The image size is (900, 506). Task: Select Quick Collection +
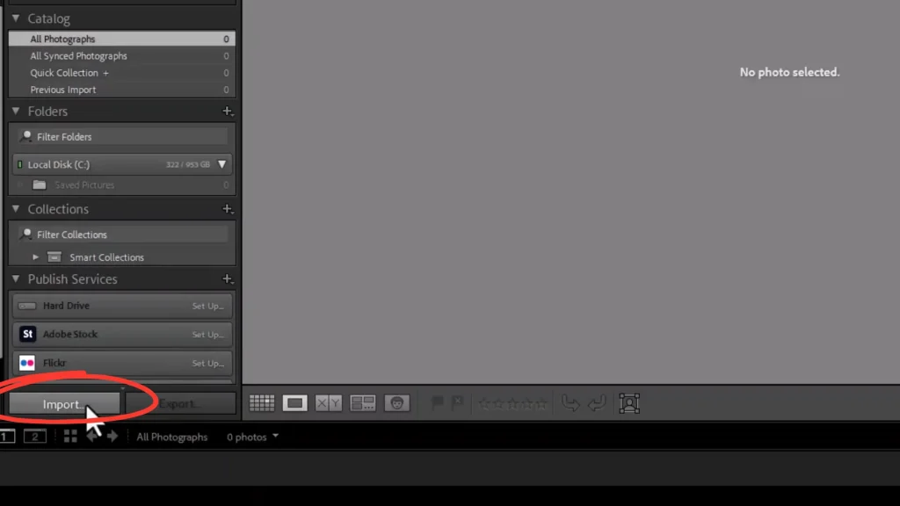[121, 73]
